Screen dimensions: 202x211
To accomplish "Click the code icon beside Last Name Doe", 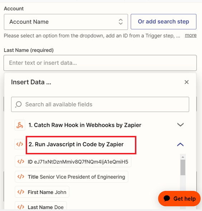I will pyautogui.click(x=21, y=207).
